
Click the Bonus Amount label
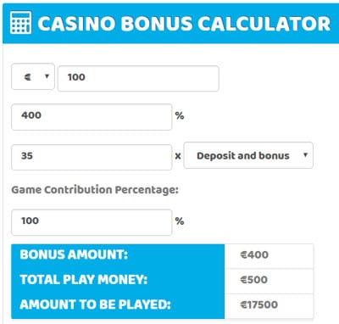coord(74,254)
